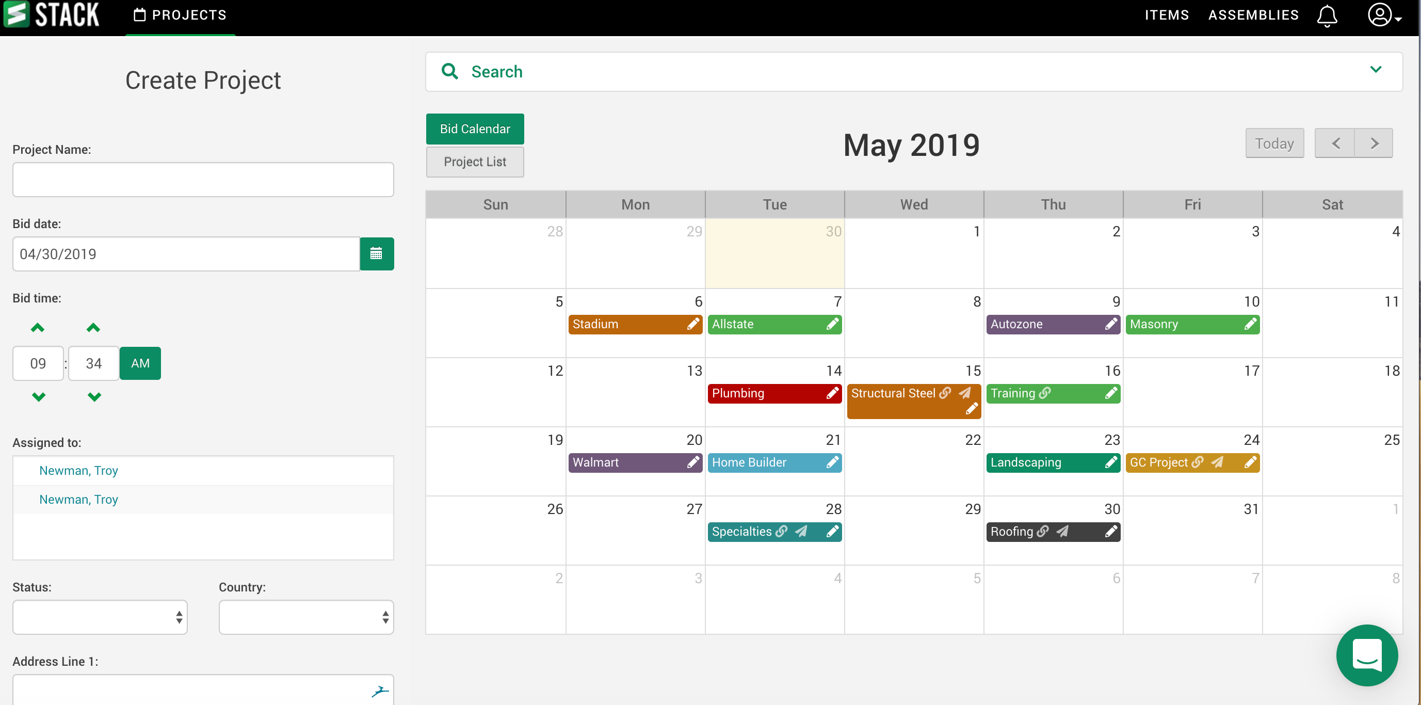Decrease the bid minutes with down arrow
This screenshot has height=705, width=1421.
click(x=94, y=397)
